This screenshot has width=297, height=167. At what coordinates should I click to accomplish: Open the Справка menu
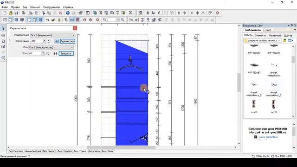pos(68,7)
